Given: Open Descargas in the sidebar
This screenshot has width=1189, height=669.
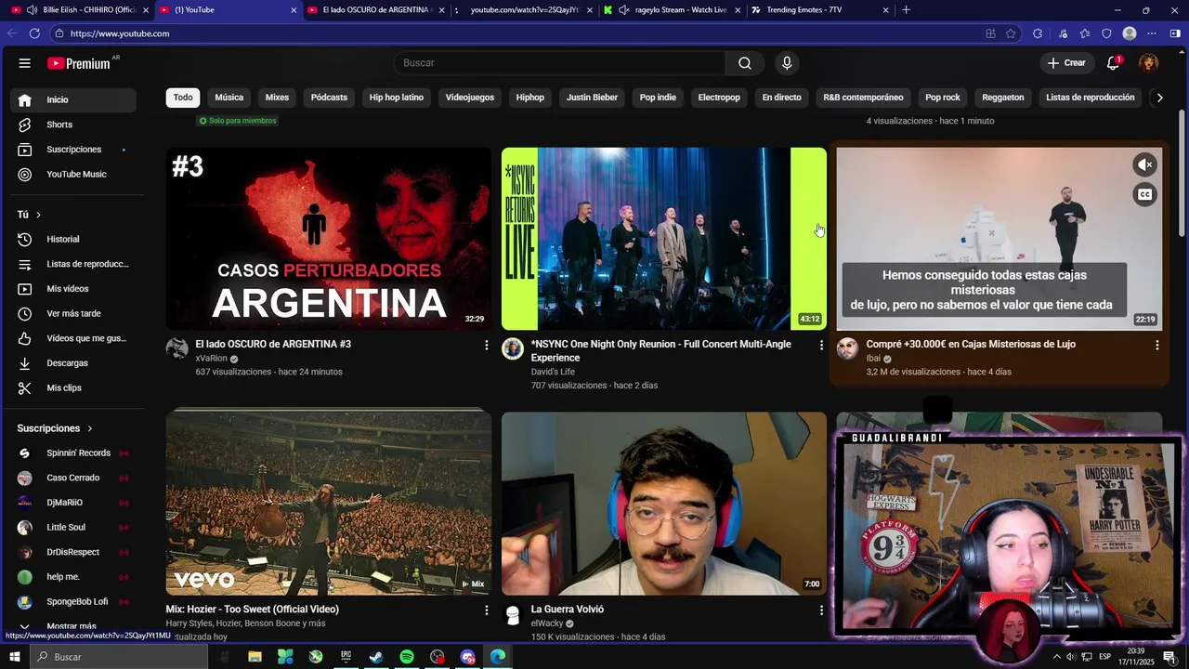Looking at the screenshot, I should pyautogui.click(x=73, y=363).
